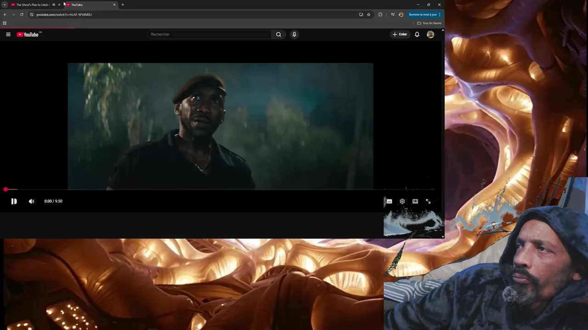Viewport: 588px width, 330px height.
Task: Click the video frame in the player
Action: (x=220, y=126)
